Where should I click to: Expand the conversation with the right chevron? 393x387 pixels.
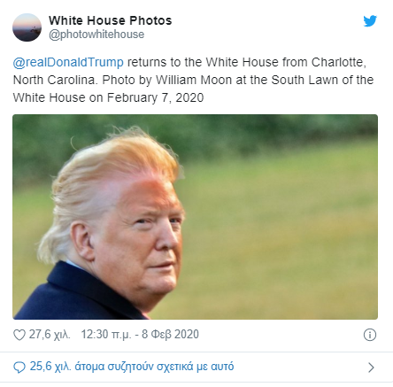coord(371,368)
